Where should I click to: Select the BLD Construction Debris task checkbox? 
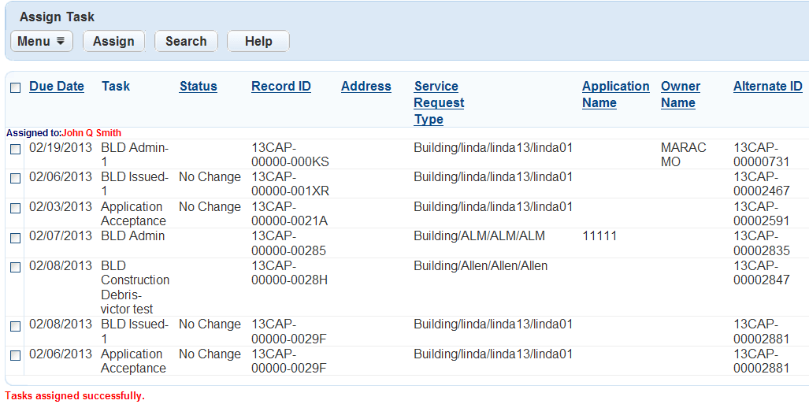click(15, 268)
